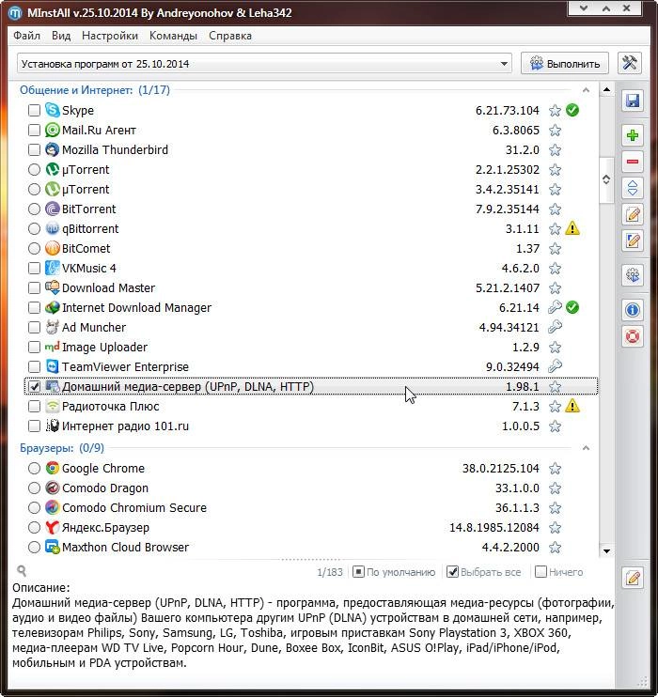Click the Skype application icon

(52, 110)
